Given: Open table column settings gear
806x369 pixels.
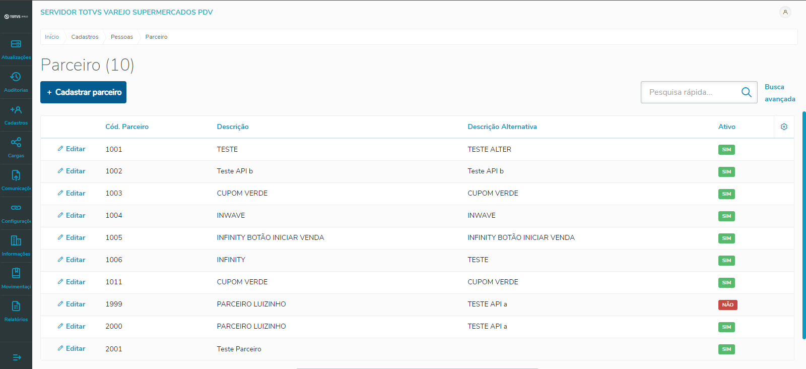Looking at the screenshot, I should click(x=784, y=127).
